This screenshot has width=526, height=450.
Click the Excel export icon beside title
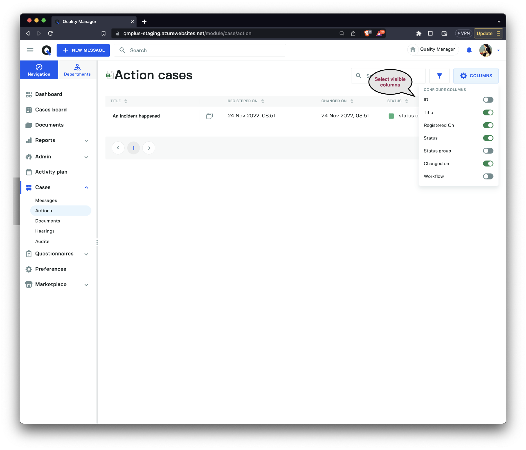(x=109, y=75)
